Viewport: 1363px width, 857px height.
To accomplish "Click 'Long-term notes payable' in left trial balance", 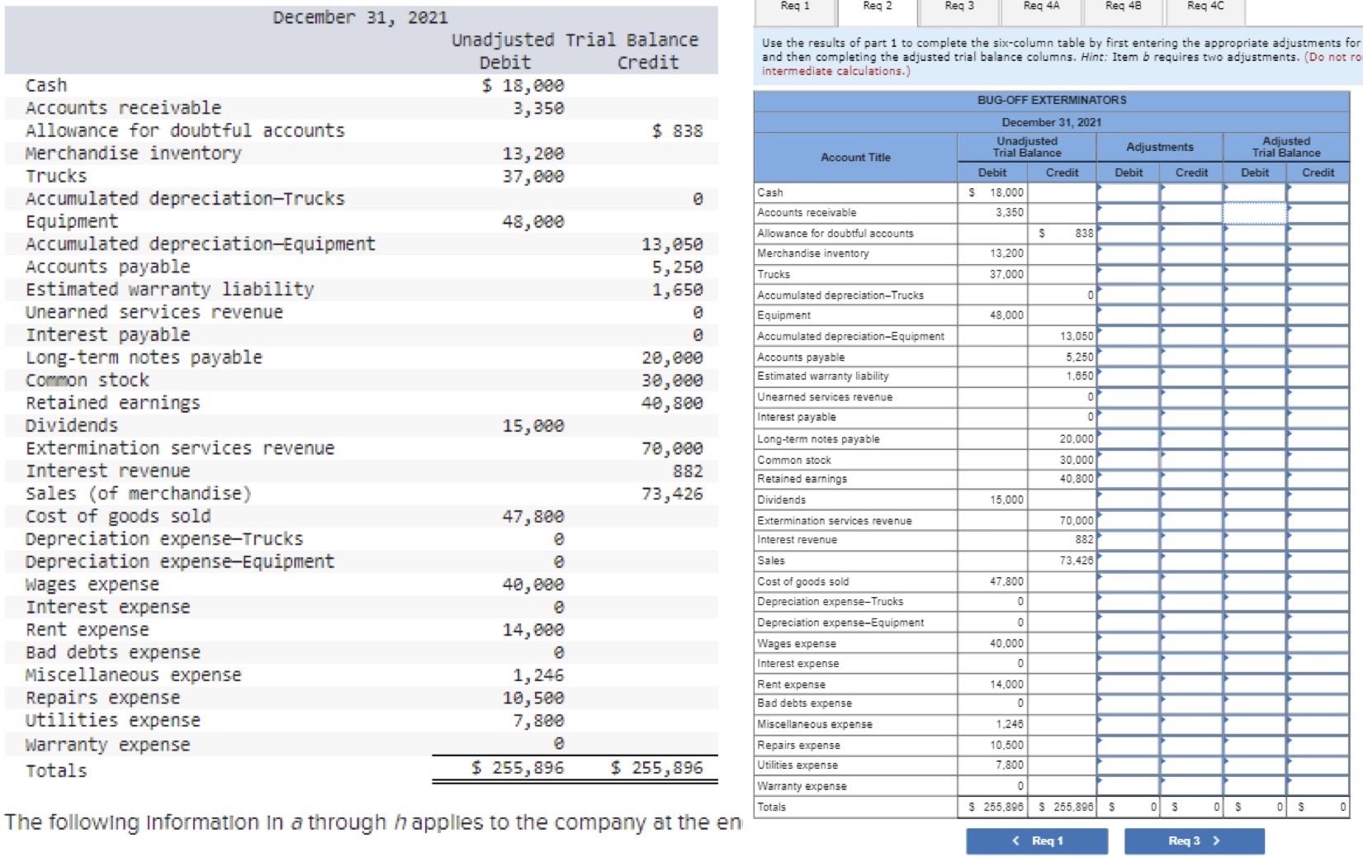I will coord(144,357).
